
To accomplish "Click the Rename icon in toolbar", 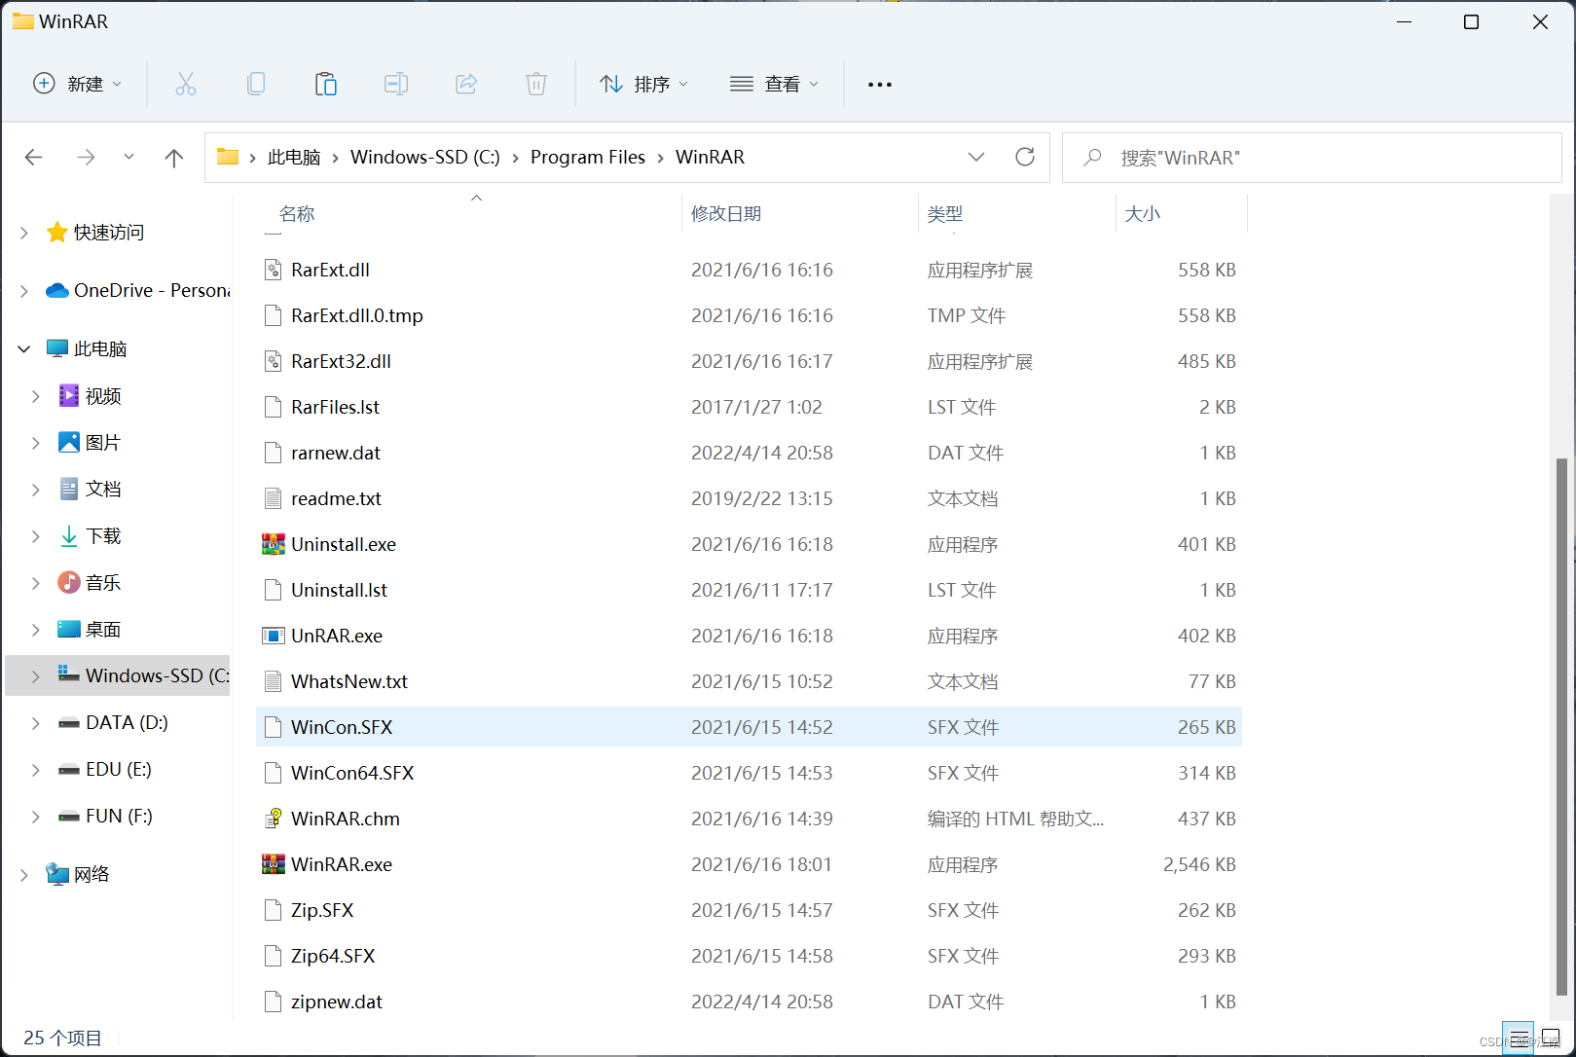I will (396, 84).
